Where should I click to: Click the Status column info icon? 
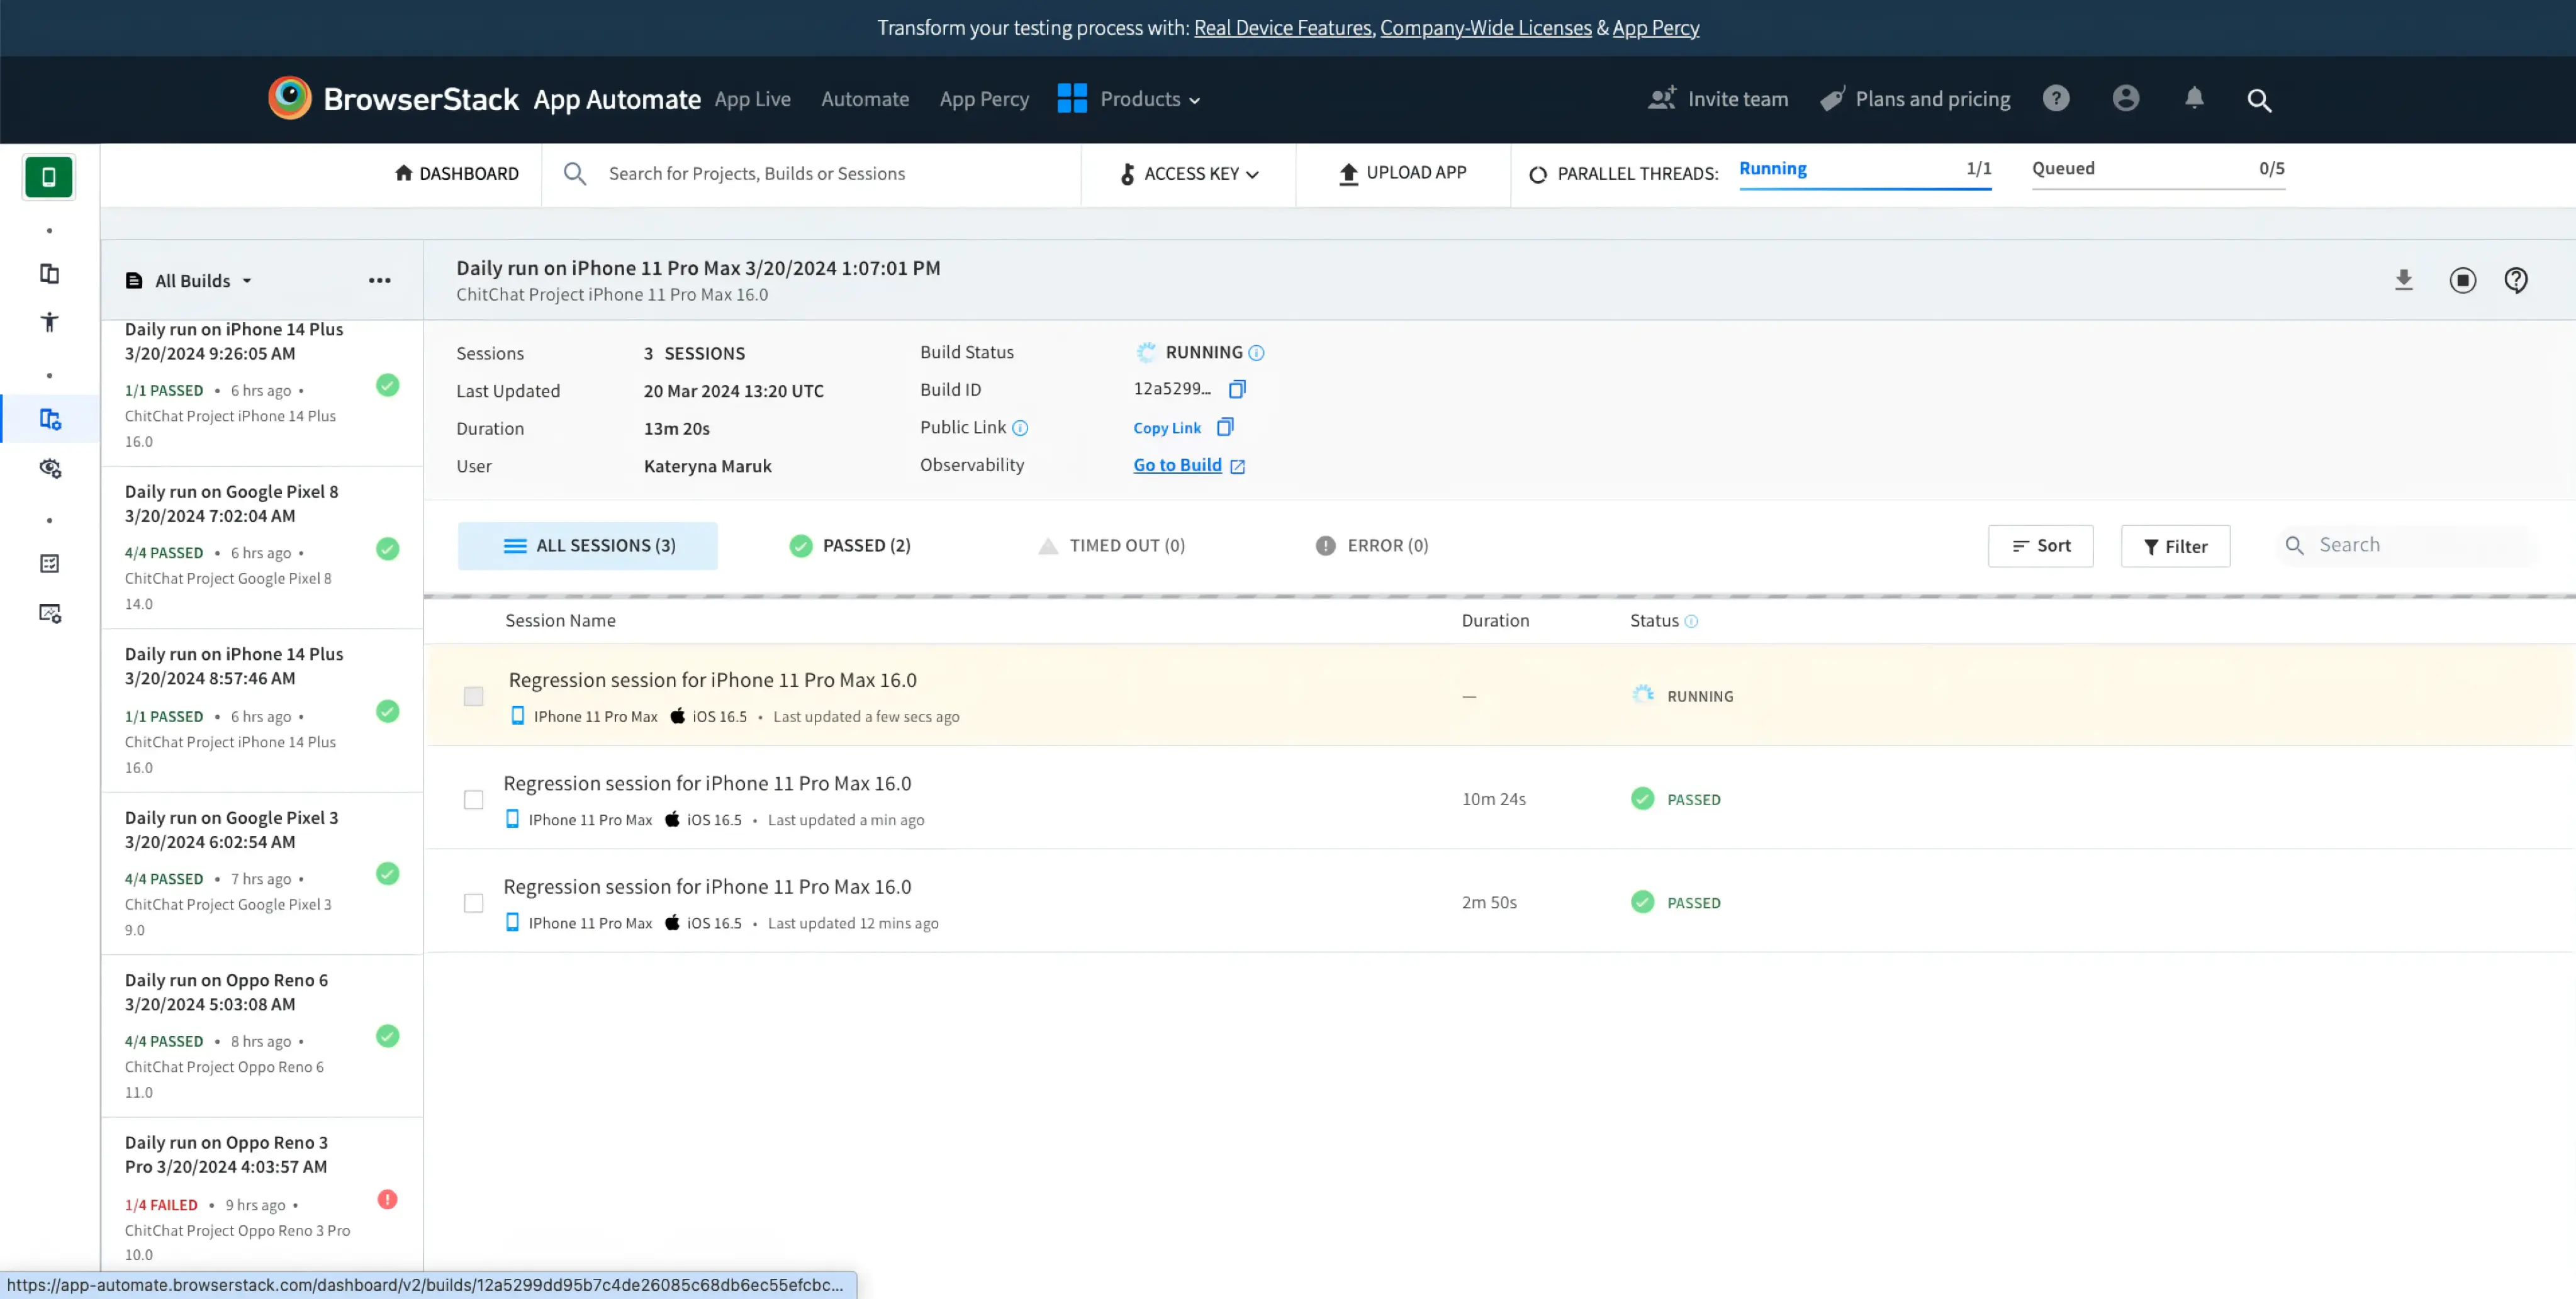tap(1691, 621)
